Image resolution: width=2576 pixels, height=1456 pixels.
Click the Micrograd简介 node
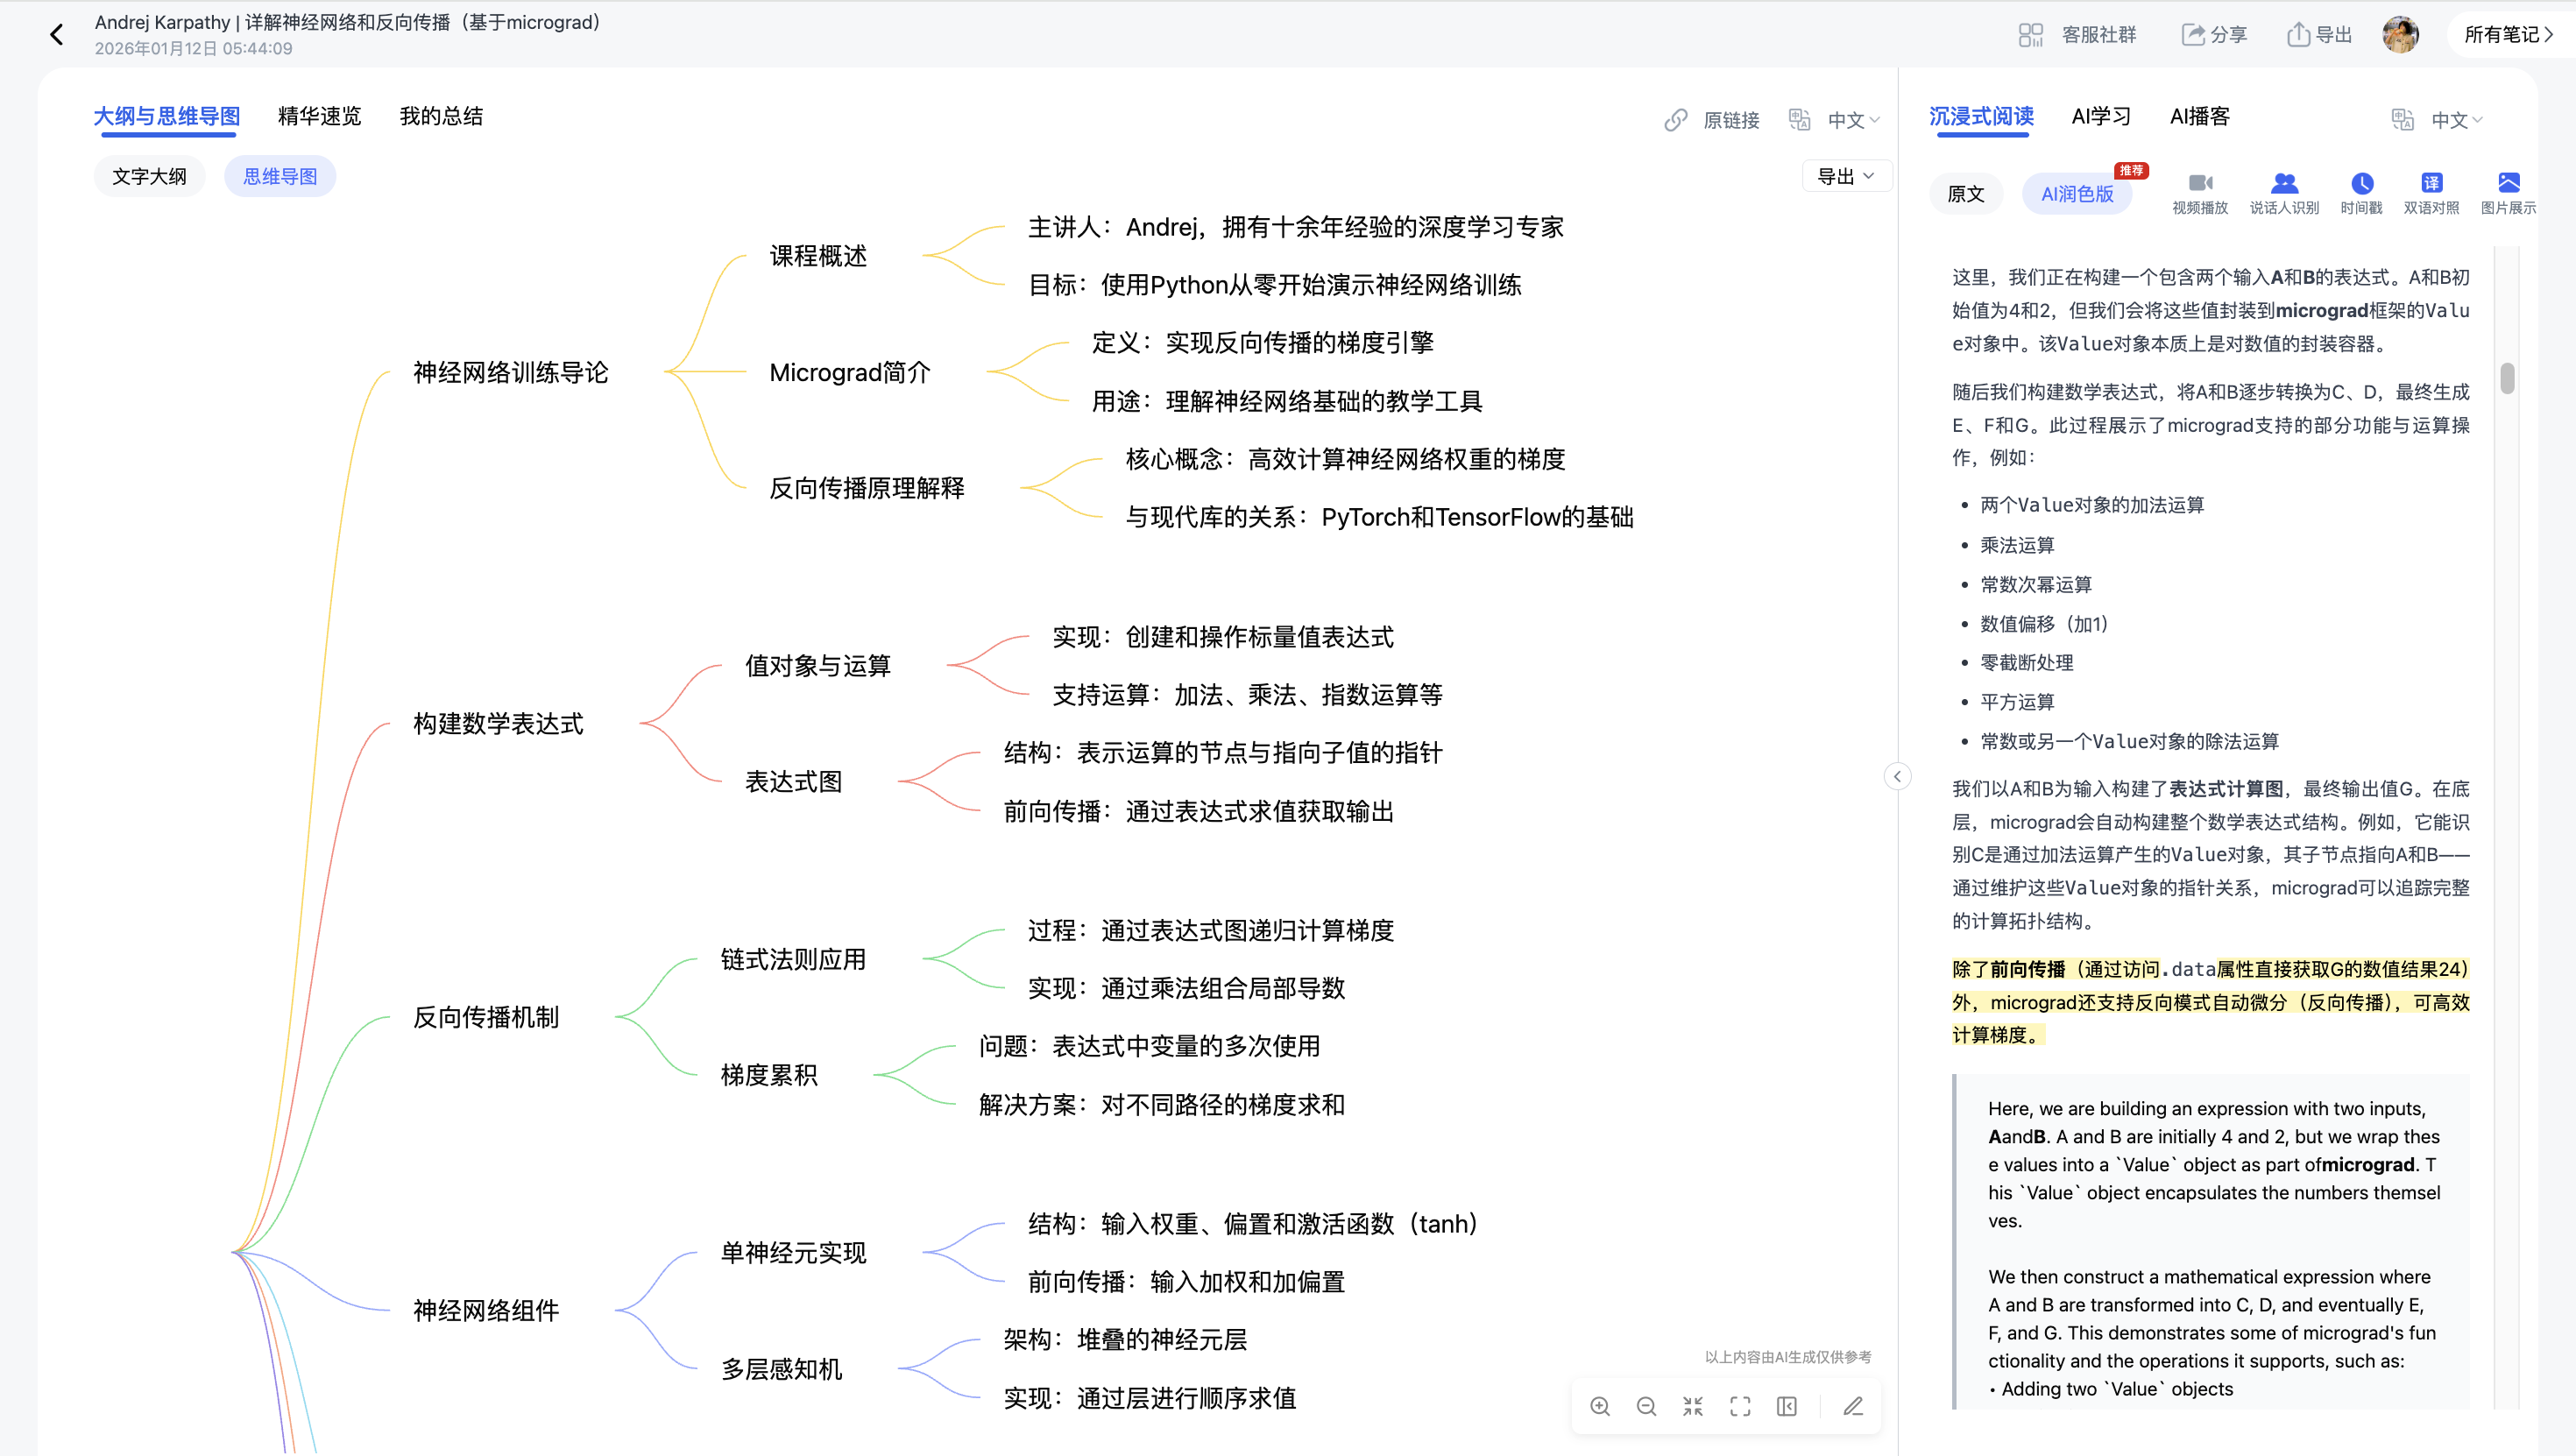pos(850,372)
